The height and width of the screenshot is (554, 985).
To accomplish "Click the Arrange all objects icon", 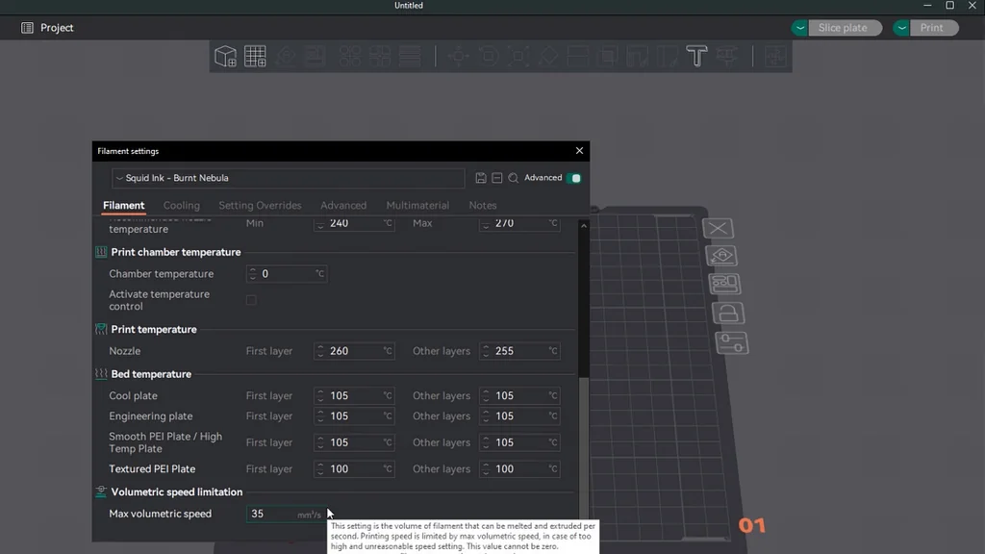I will (316, 56).
